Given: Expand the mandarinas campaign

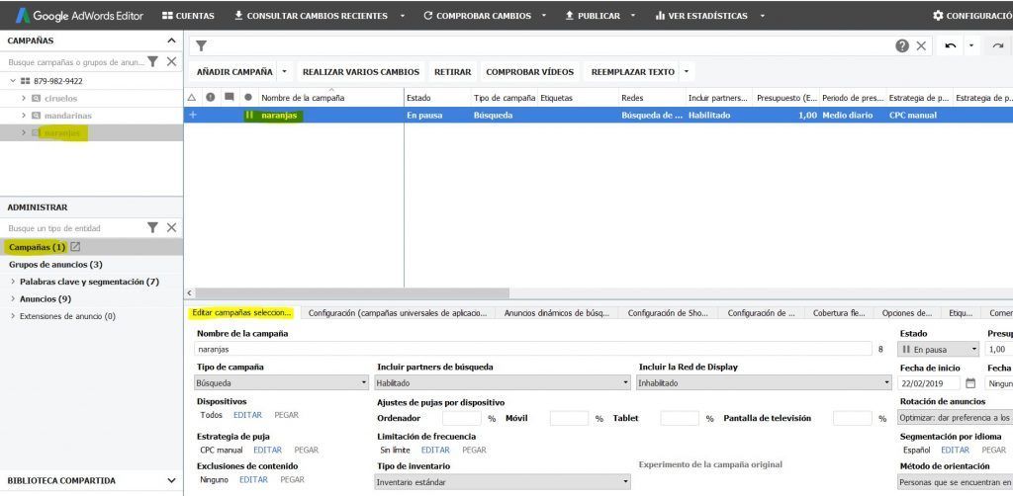Looking at the screenshot, I should [x=24, y=116].
